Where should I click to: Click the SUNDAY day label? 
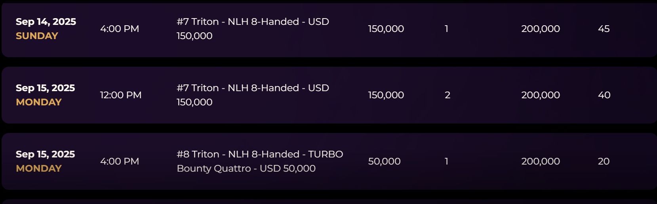pos(37,36)
